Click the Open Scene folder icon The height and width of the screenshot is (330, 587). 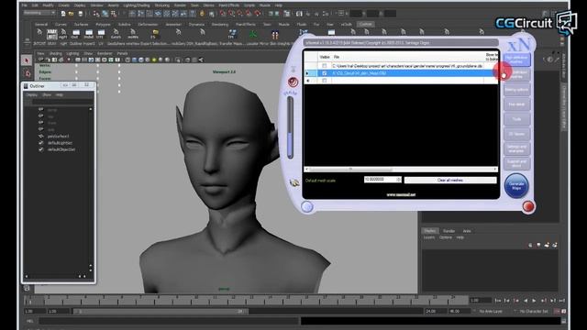[72, 14]
